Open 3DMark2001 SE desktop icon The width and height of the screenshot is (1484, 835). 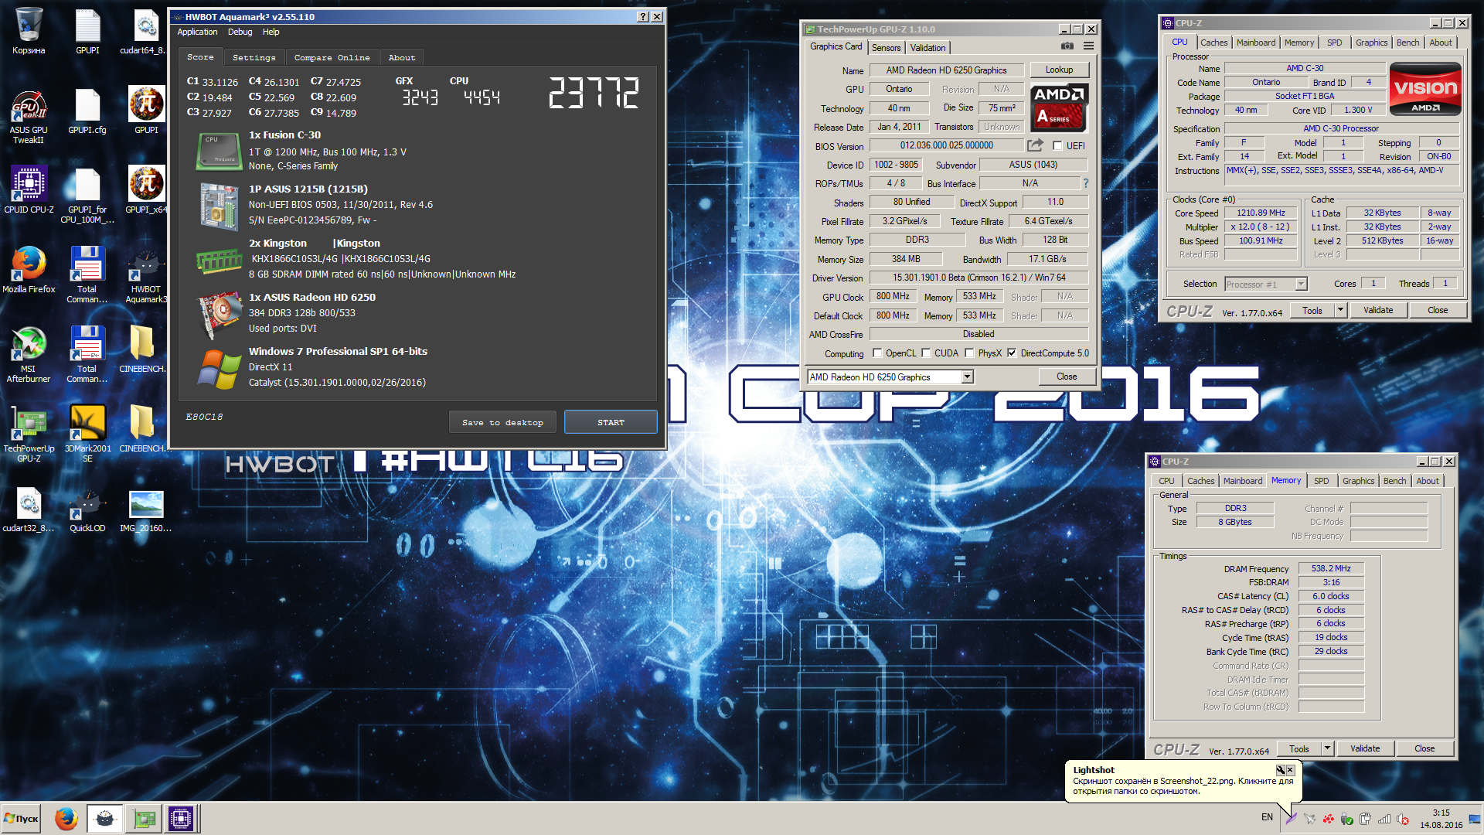87,435
